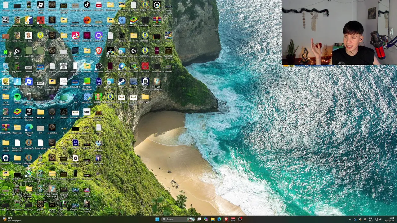The height and width of the screenshot is (223, 397).
Task: Open Task View from the taskbar
Action: [x=199, y=219]
